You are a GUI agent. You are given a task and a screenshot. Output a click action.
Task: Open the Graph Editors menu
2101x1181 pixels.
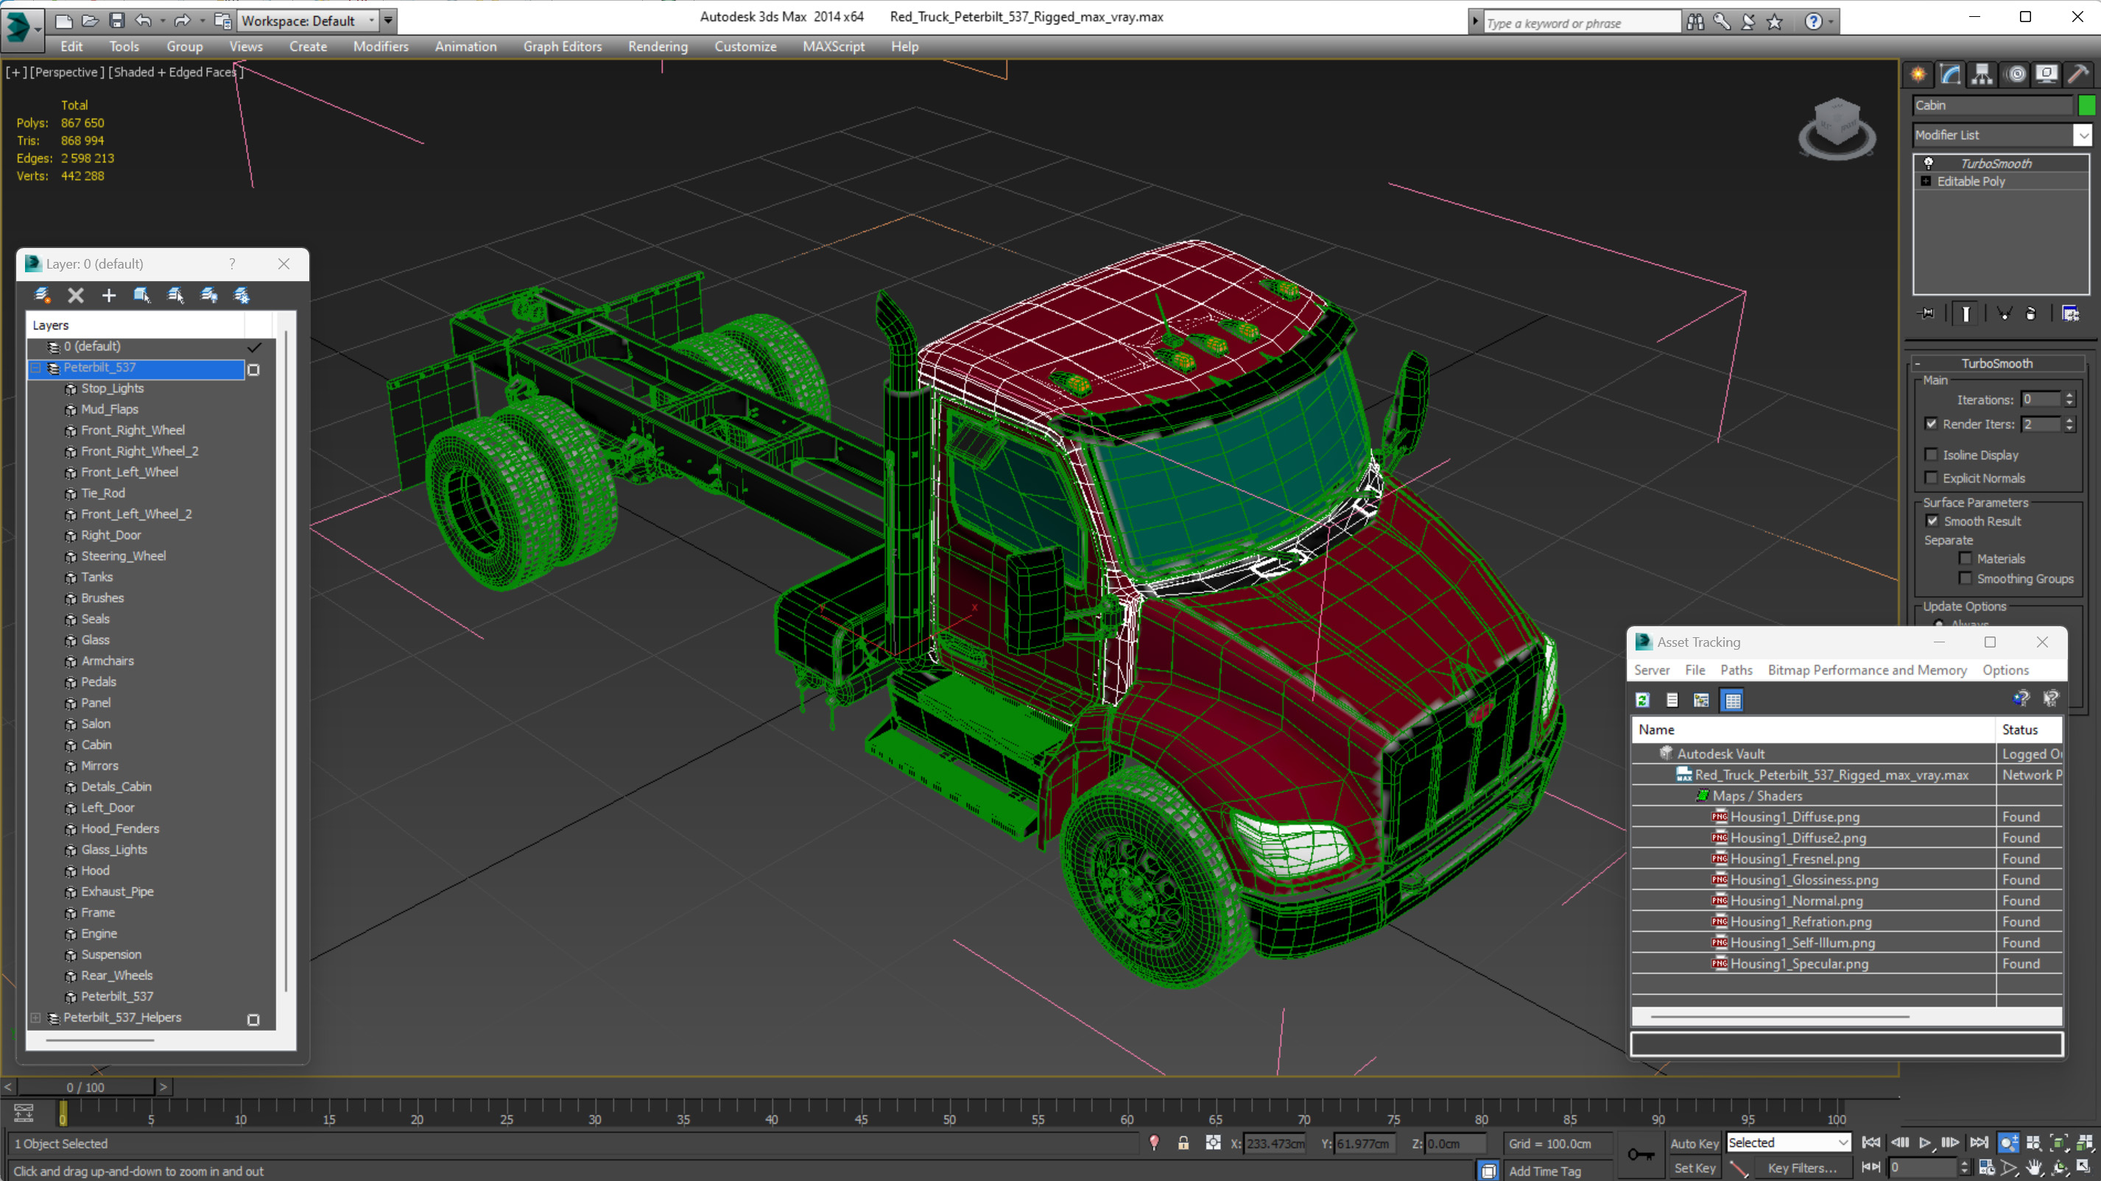[562, 46]
